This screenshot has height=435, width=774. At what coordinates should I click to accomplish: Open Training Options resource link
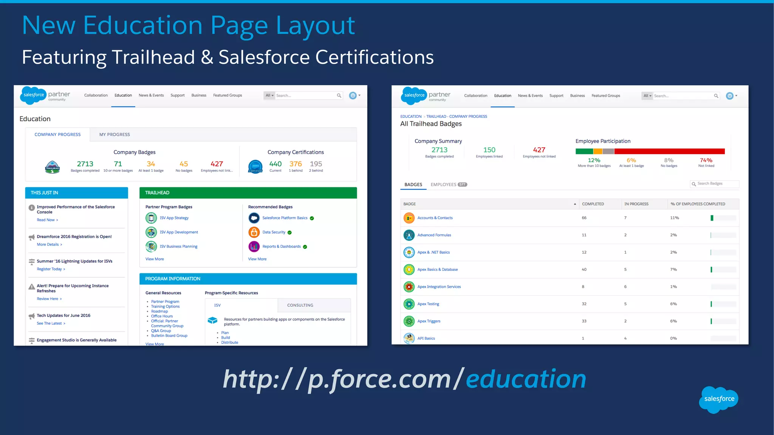click(165, 307)
